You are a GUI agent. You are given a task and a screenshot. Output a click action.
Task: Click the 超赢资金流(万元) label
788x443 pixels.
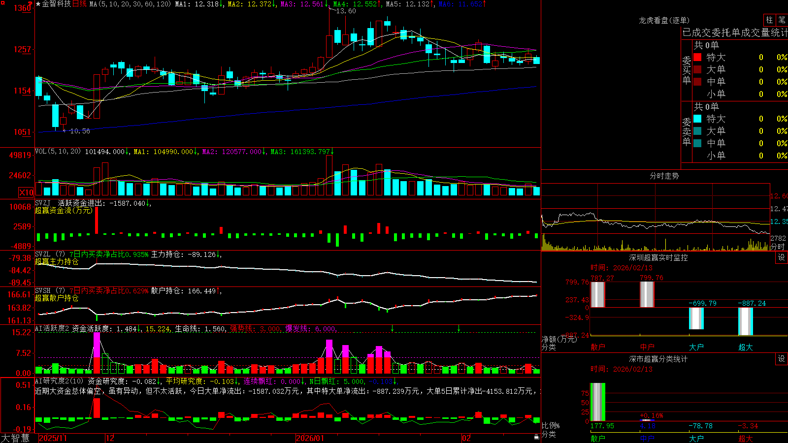[64, 210]
